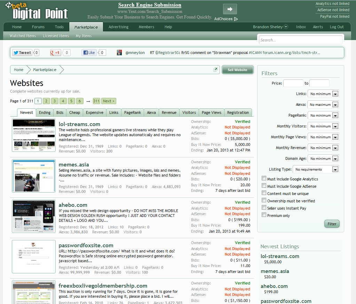The width and height of the screenshot is (356, 304).
Task: Apply filters with Filter button
Action: pos(332,224)
